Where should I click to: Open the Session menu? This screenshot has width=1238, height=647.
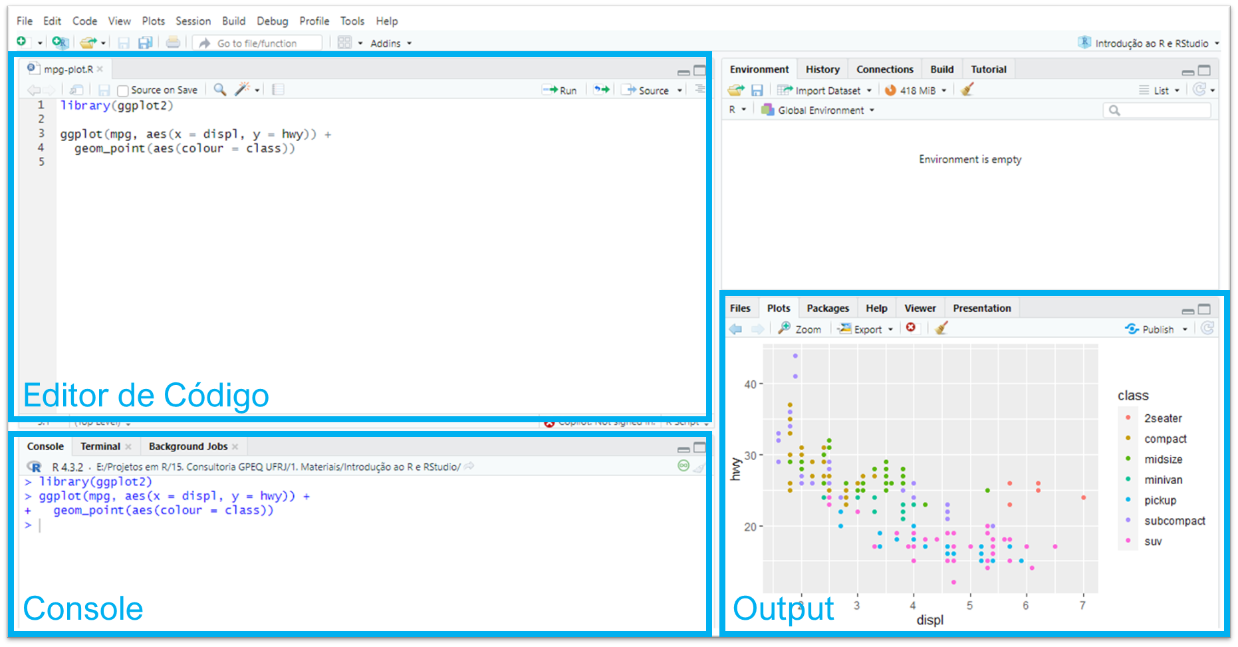[x=193, y=21]
